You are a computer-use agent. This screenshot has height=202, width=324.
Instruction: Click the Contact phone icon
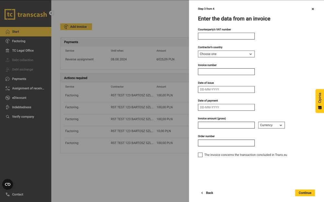[8, 194]
